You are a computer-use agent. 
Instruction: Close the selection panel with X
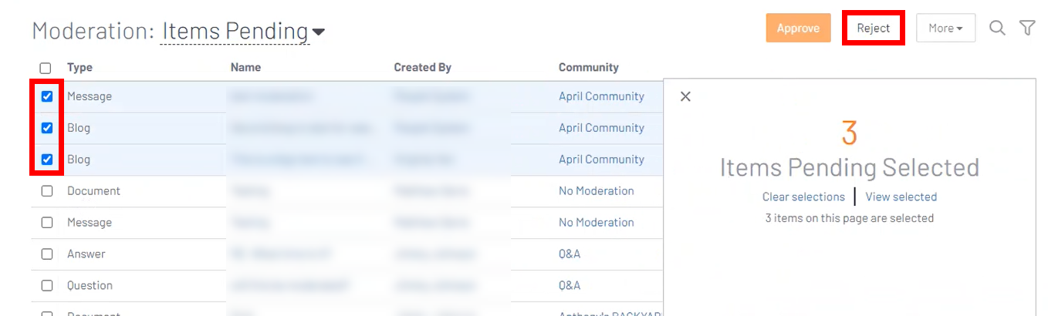click(685, 96)
